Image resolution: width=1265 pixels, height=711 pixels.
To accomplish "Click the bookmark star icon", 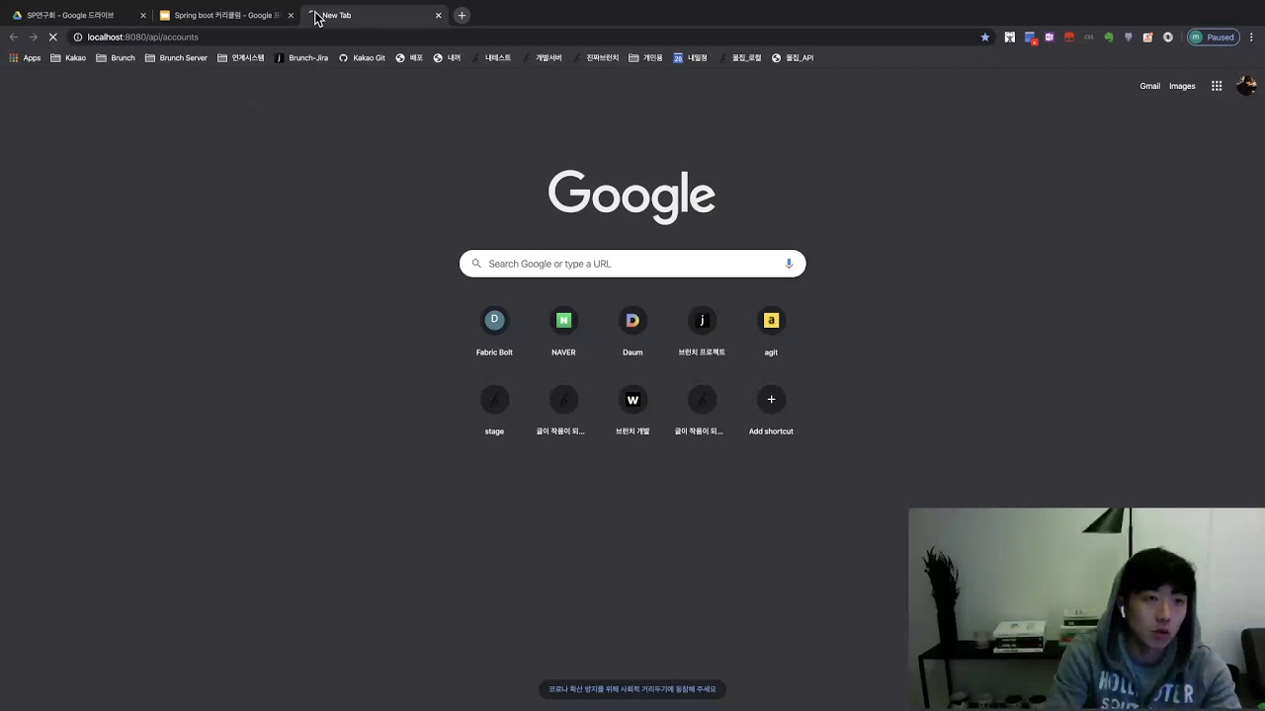I will [x=985, y=37].
